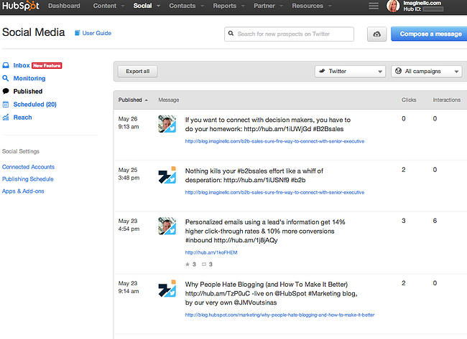Click the User Guide book icon
The height and width of the screenshot is (339, 467).
pyautogui.click(x=77, y=33)
